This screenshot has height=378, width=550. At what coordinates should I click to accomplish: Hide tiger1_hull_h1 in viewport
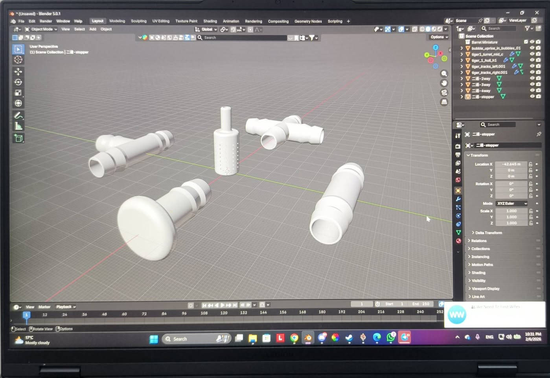[532, 60]
